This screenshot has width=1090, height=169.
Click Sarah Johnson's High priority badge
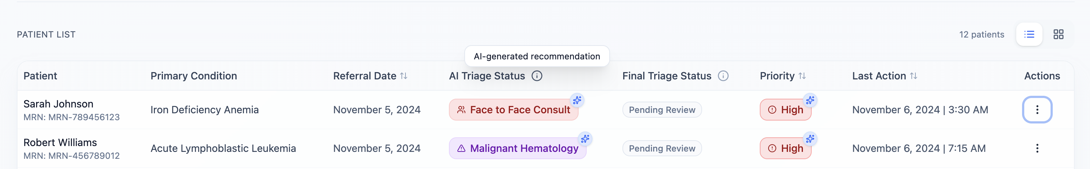785,110
